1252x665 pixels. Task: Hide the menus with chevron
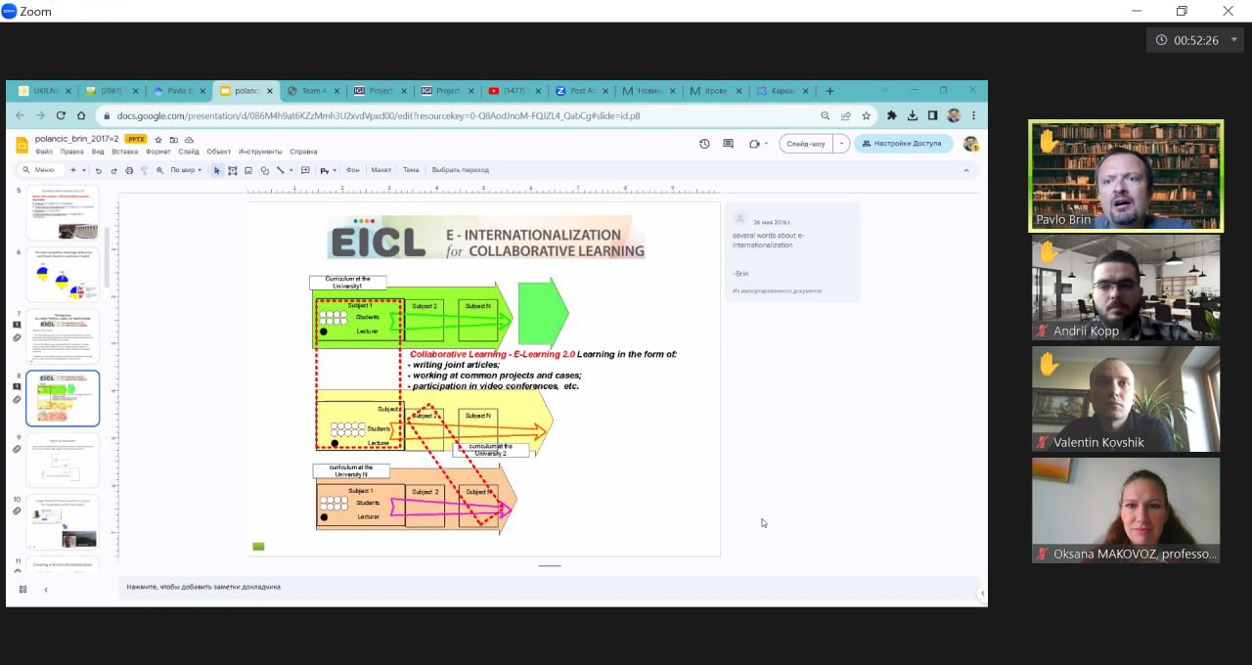coord(966,170)
